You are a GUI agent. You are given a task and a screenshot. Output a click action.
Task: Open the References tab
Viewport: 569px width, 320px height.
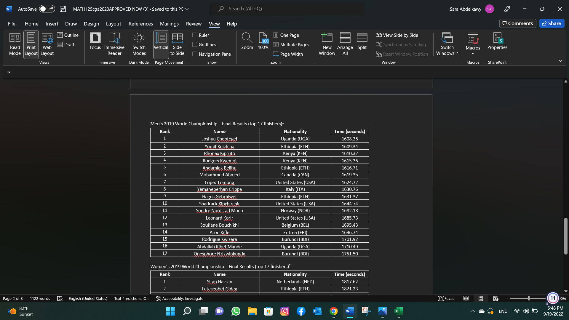(x=140, y=24)
